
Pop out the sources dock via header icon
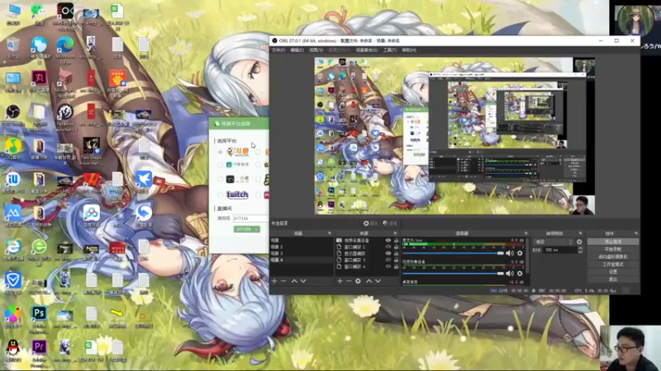[395, 233]
